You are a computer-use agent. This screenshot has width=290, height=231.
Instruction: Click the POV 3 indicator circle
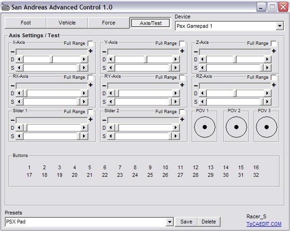266,127
